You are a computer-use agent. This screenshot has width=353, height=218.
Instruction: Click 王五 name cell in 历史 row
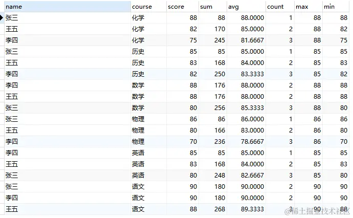(x=68, y=63)
